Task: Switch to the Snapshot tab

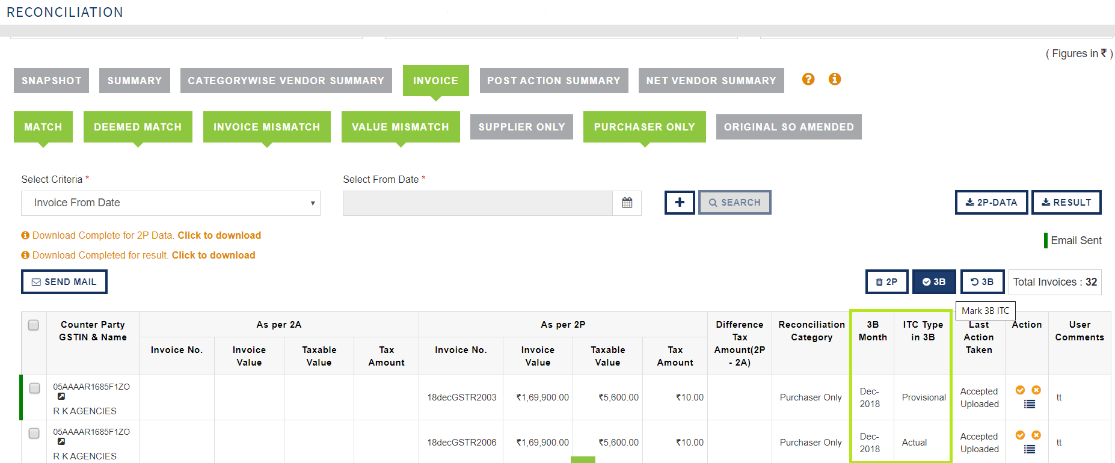Action: pyautogui.click(x=52, y=81)
